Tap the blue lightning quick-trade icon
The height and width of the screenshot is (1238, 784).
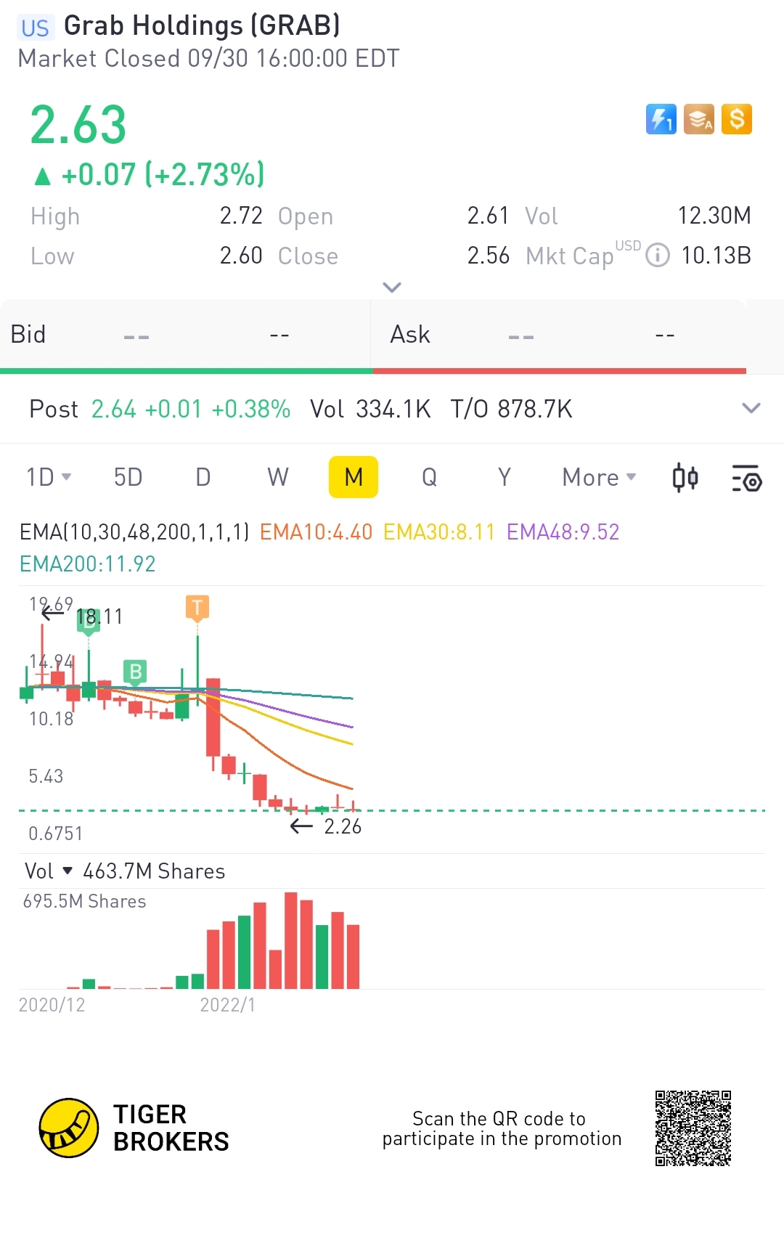pyautogui.click(x=661, y=119)
